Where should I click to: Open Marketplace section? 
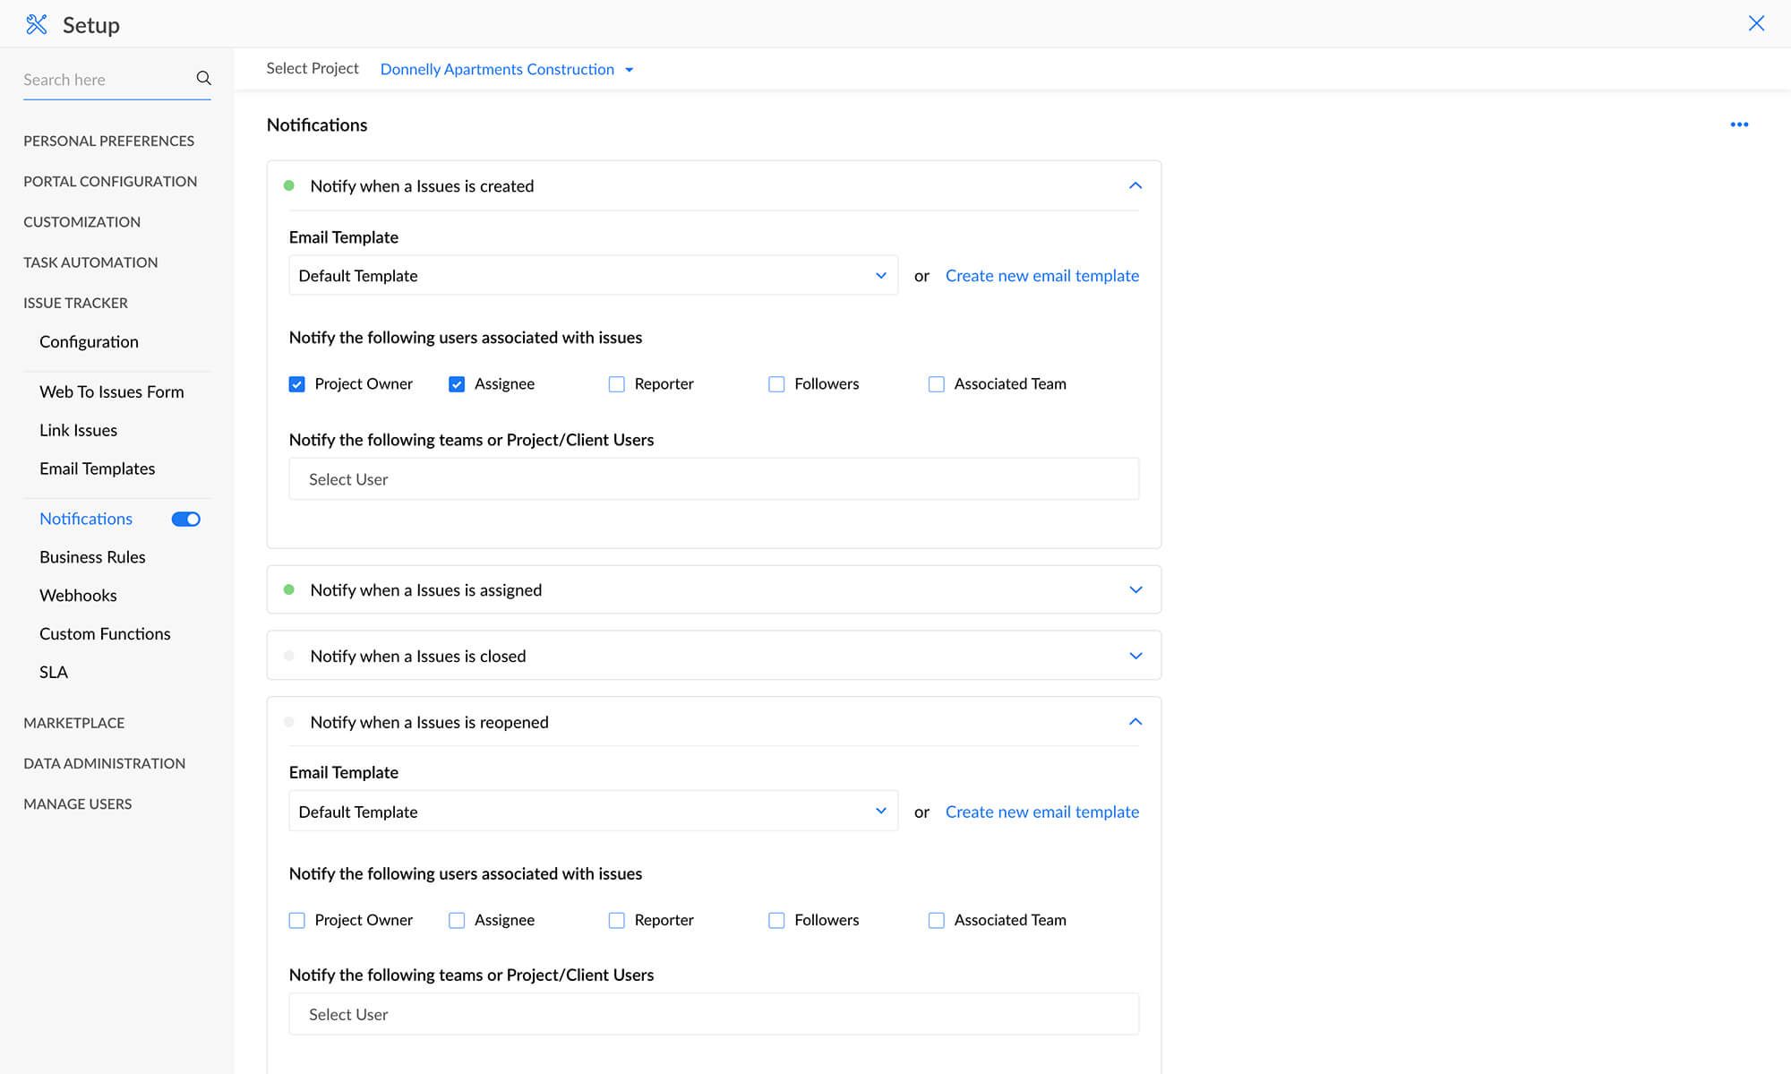73,723
